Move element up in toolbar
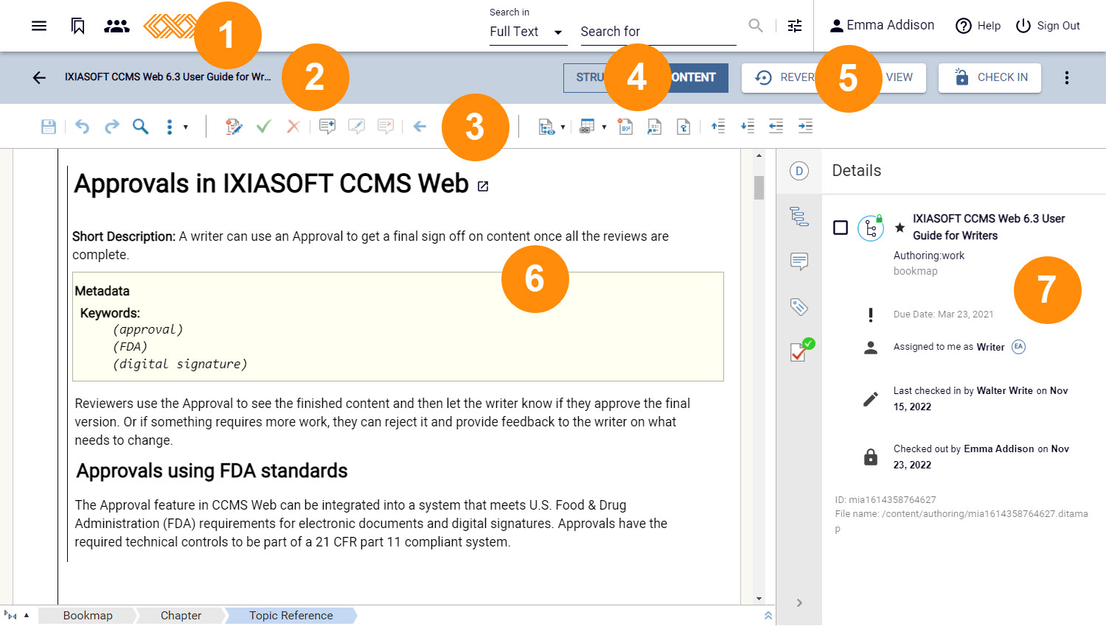1106x626 pixels. pos(718,127)
